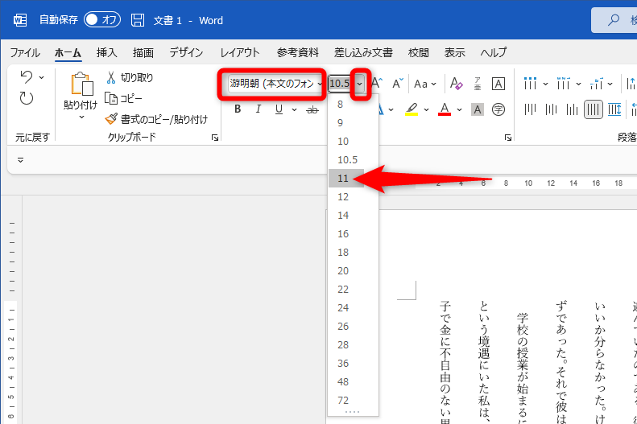Viewport: 637px width, 424px height.
Task: Switch to the 校閲 (Review) tab
Action: tap(419, 53)
